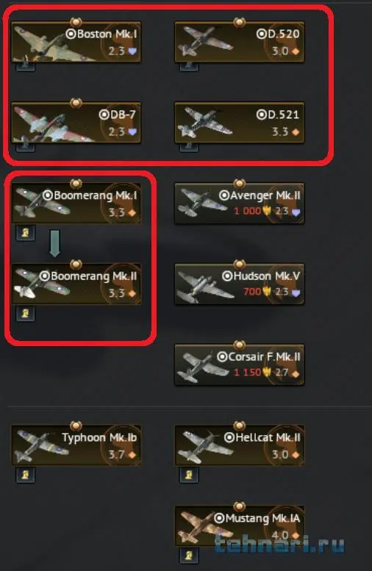Select Boomerang Mk.I aircraft
The height and width of the screenshot is (571, 372).
[x=76, y=204]
